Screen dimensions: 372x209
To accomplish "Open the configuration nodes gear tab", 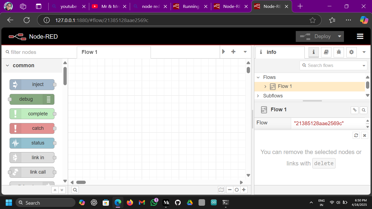I will coord(351,52).
